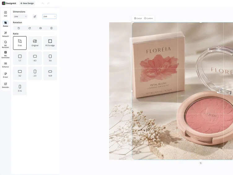The height and width of the screenshot is (175, 233).
Task: Click the left edge crop handle
Action: (132, 91)
